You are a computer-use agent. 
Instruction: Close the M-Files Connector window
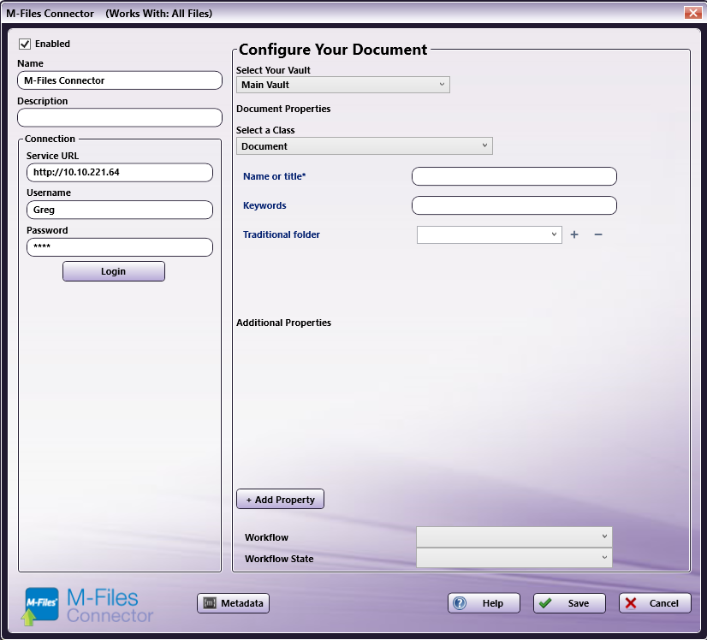click(x=692, y=13)
